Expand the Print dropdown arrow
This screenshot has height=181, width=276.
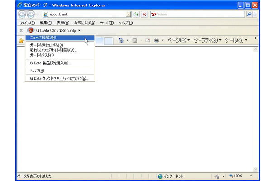[162, 40]
